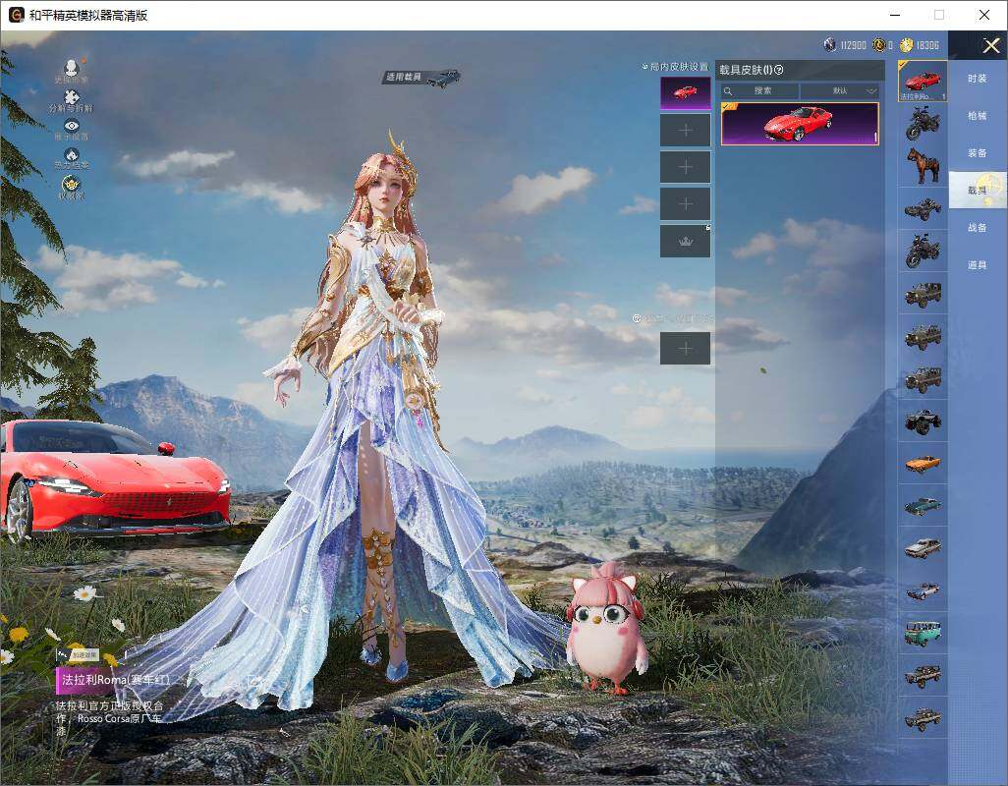
Task: Close the wardrobe with the X icon
Action: pos(990,45)
